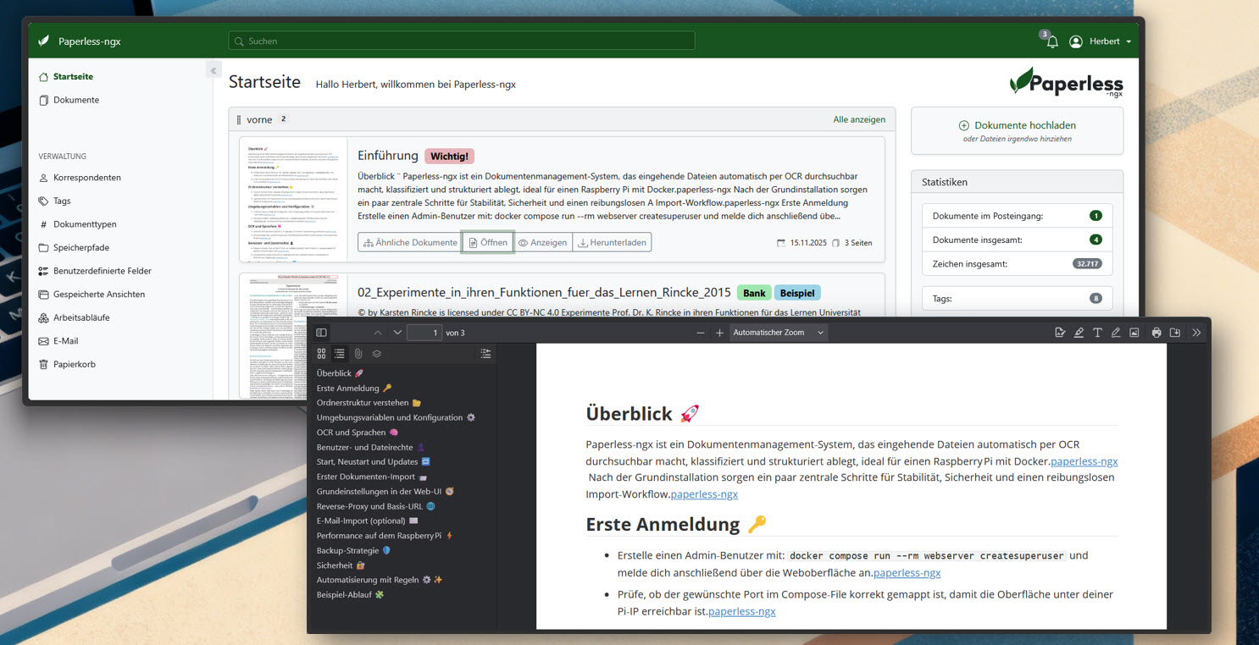Click the Suchen search field
The width and height of the screenshot is (1259, 645).
pos(462,41)
